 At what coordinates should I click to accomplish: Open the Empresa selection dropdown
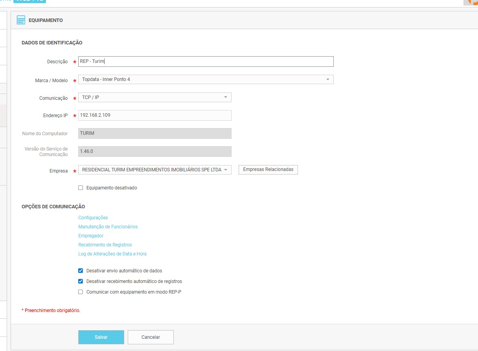point(154,170)
